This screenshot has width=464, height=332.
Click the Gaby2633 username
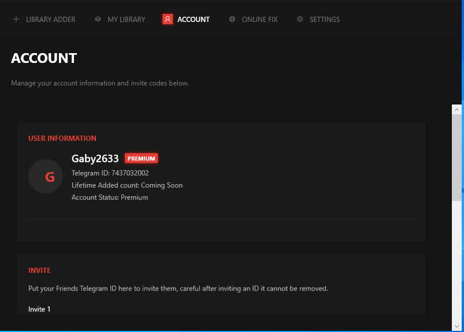95,159
